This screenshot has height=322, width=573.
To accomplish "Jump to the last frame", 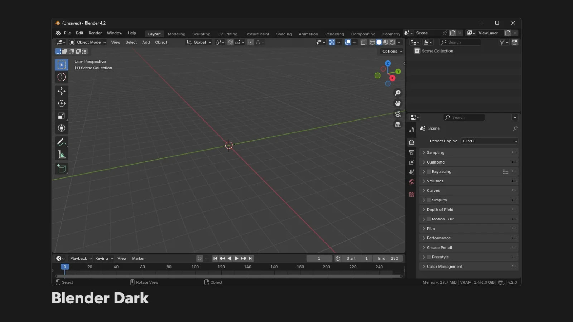I will [x=251, y=258].
